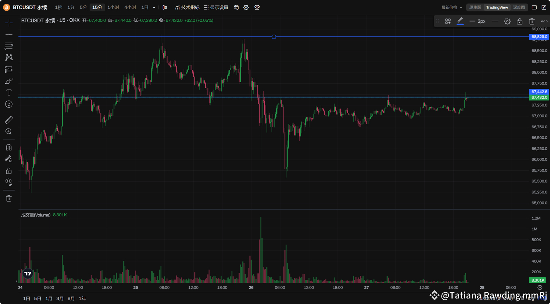Open the 最新价格 price dropdown
Image resolution: width=550 pixels, height=304 pixels.
452,7
